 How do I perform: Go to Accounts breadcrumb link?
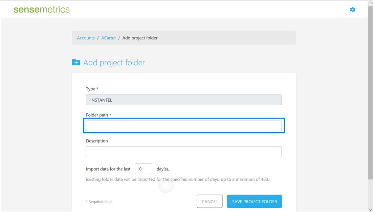86,38
